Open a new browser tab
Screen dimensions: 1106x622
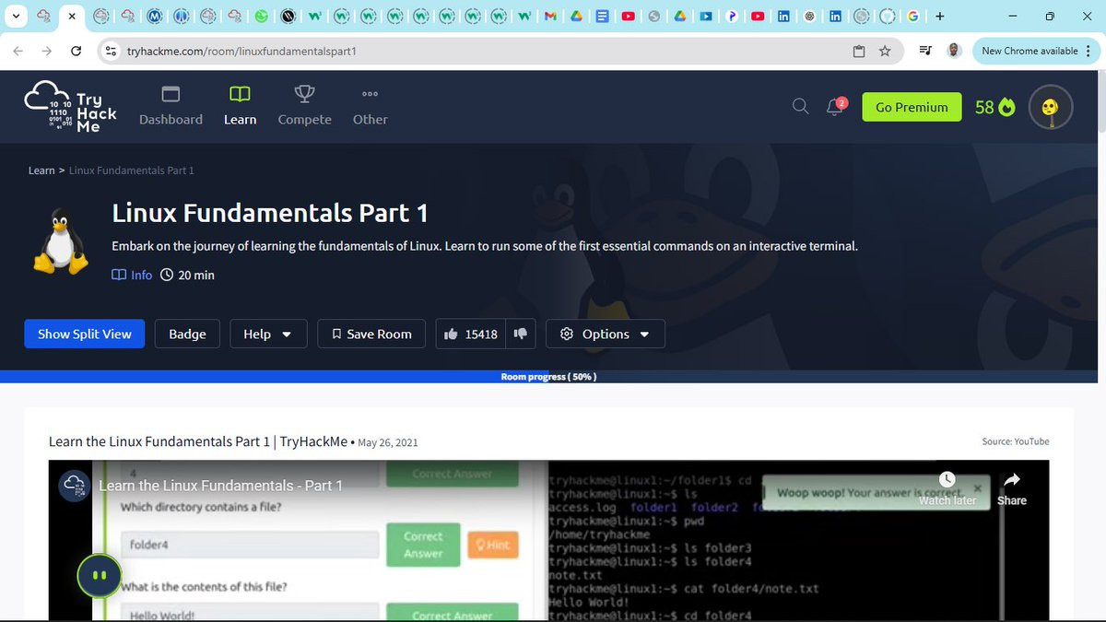940,16
